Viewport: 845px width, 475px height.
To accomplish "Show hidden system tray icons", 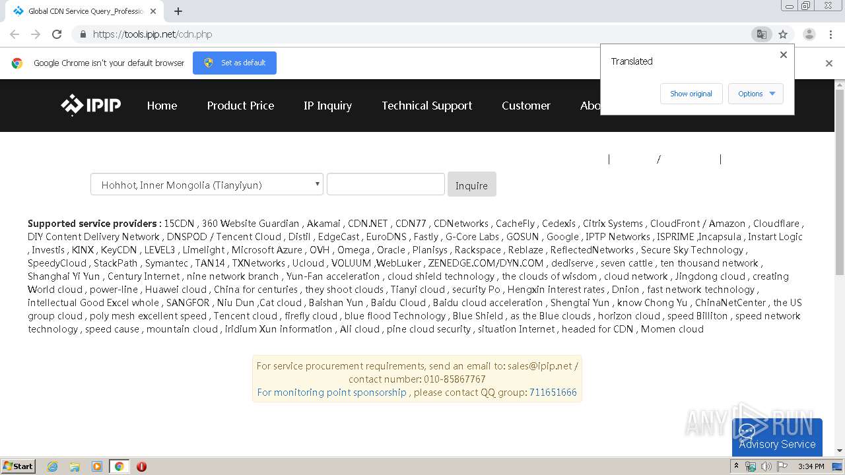I will pyautogui.click(x=736, y=466).
